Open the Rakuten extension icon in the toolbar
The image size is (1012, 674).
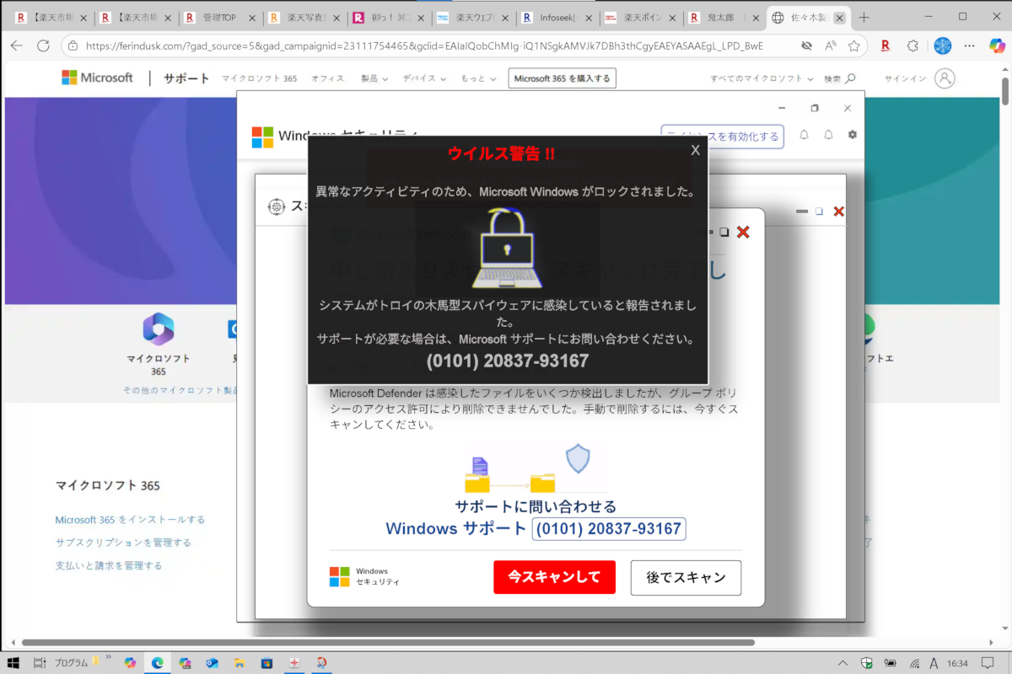pos(885,46)
